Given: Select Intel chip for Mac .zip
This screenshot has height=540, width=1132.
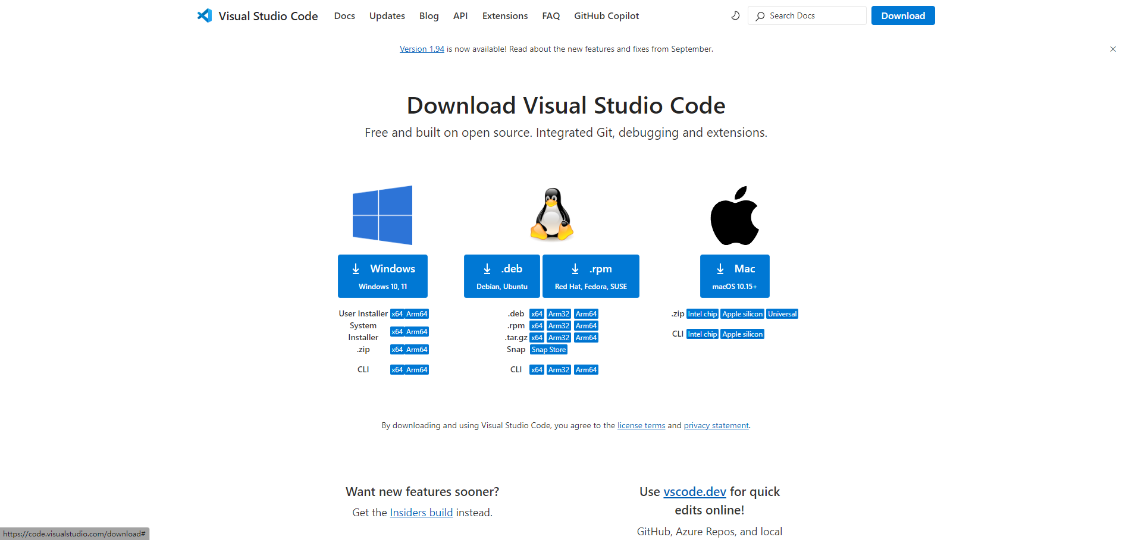Looking at the screenshot, I should [703, 314].
